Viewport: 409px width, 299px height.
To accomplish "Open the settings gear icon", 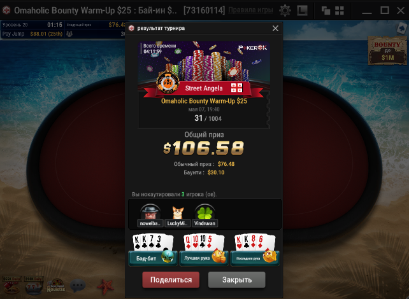I will pyautogui.click(x=285, y=11).
